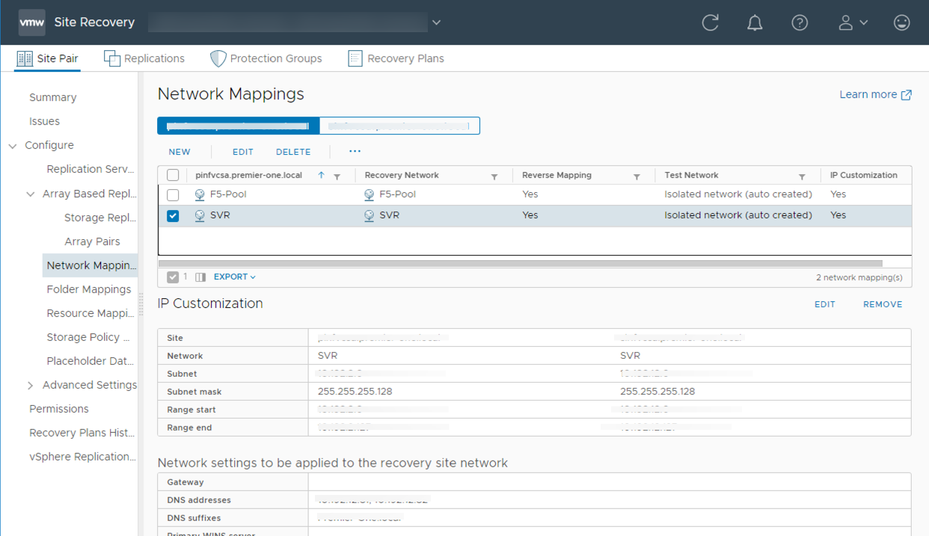Image resolution: width=929 pixels, height=536 pixels.
Task: Click EDIT for IP Customization
Action: click(825, 304)
